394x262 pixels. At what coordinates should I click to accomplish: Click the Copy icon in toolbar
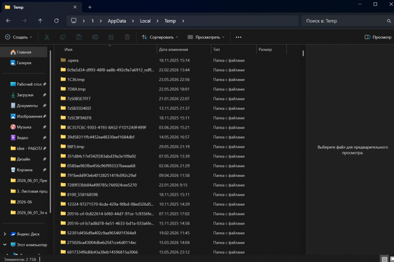pyautogui.click(x=63, y=37)
